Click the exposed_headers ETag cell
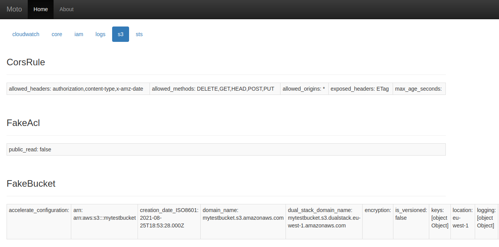 pos(360,89)
